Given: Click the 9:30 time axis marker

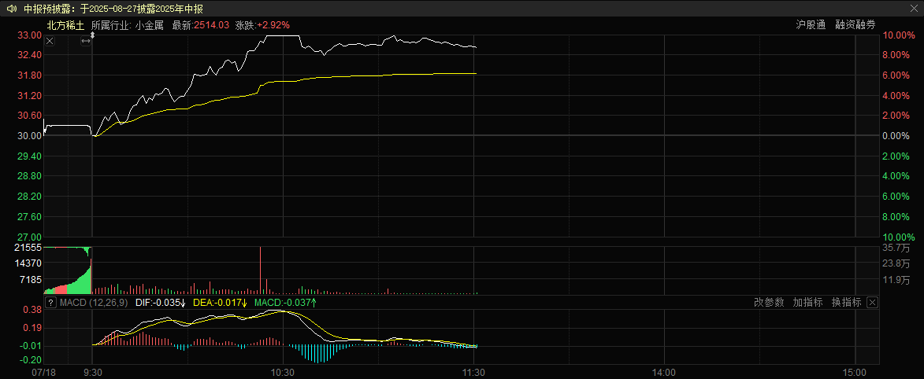Looking at the screenshot, I should point(92,373).
